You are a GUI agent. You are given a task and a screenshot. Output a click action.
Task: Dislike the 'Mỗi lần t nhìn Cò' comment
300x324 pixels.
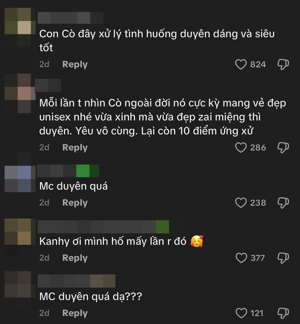tap(283, 147)
